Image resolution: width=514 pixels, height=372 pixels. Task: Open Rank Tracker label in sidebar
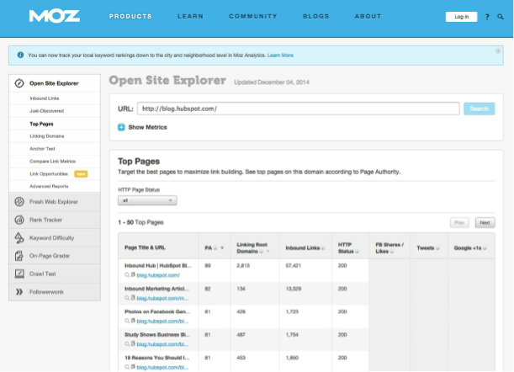[x=45, y=220]
